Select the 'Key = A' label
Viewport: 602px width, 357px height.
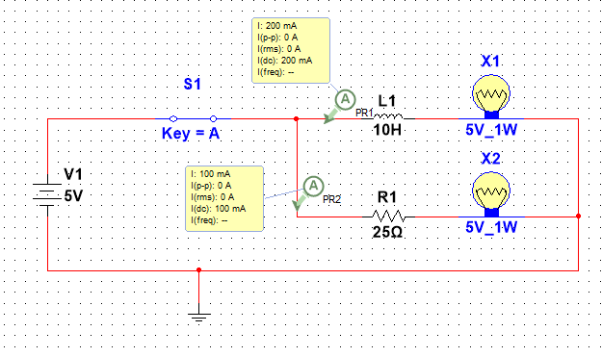click(x=191, y=134)
